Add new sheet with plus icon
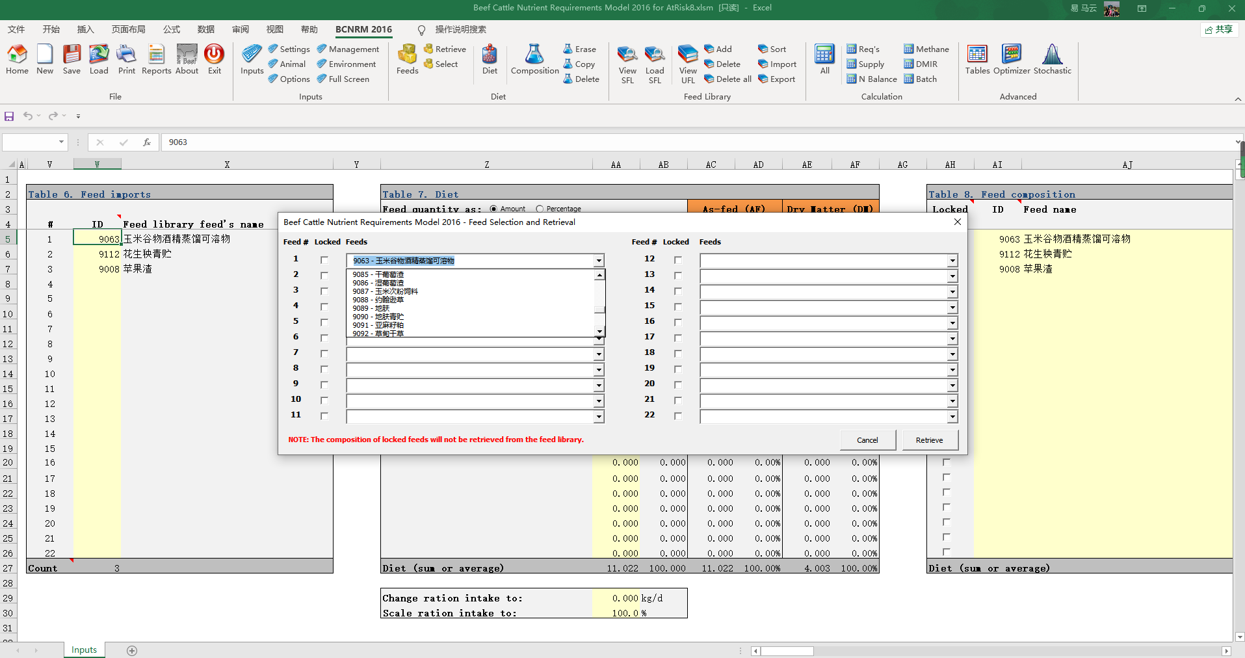 coord(132,650)
